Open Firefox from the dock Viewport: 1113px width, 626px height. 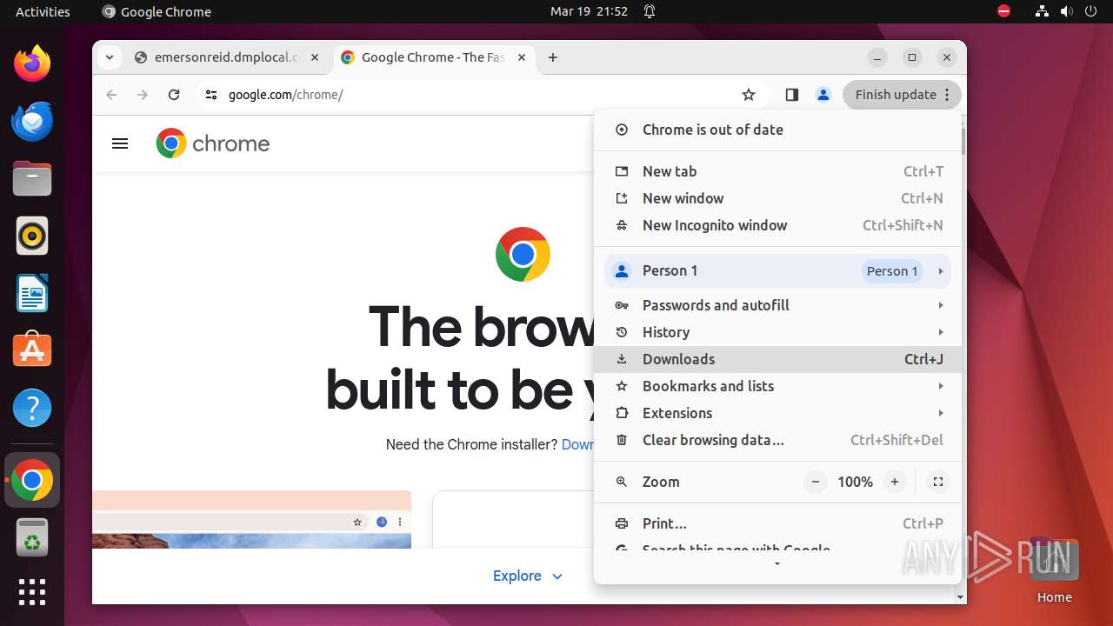(32, 63)
